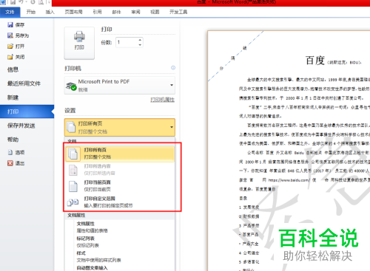370x271 pixels.
Task: Click the printer status icon with green check
Action: [x=71, y=86]
